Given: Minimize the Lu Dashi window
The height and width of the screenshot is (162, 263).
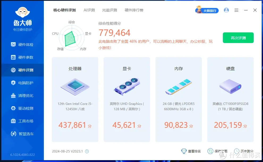Looking at the screenshot, I should click(x=246, y=10).
